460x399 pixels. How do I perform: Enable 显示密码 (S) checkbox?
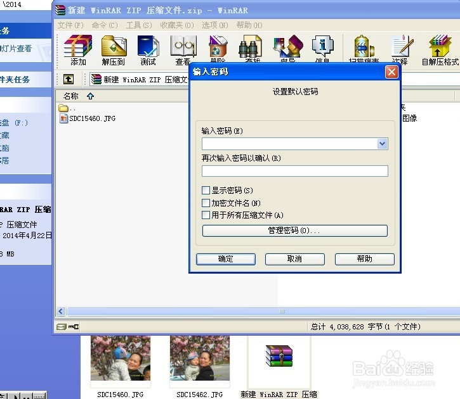coord(206,190)
